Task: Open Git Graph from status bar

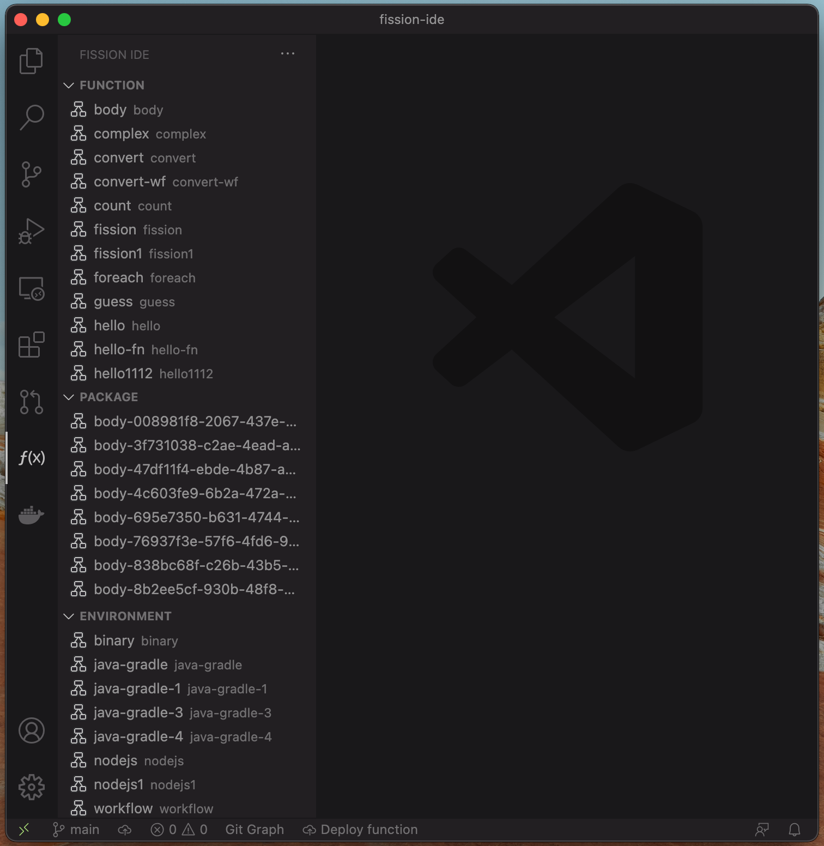Action: coord(255,830)
